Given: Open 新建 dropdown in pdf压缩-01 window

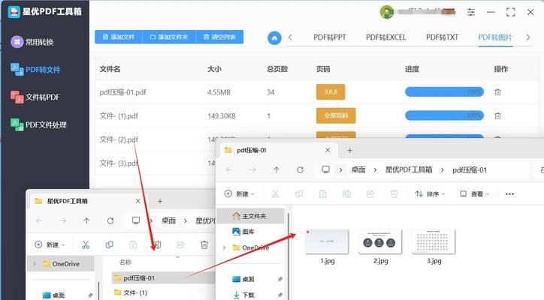Looking at the screenshot, I should [x=240, y=194].
